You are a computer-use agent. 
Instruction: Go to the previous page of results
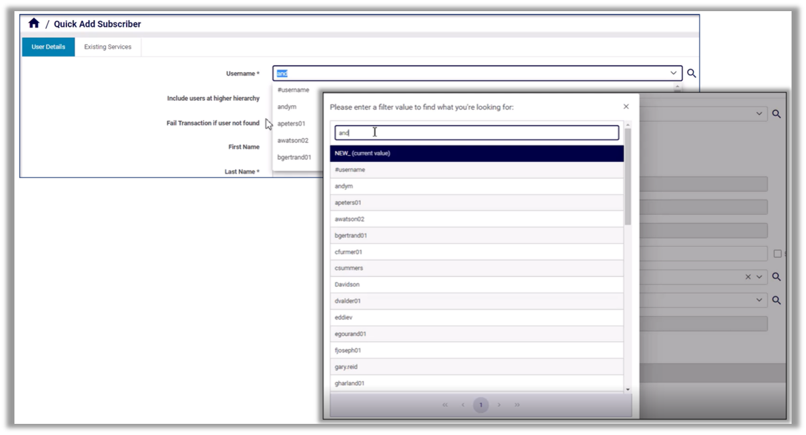[x=463, y=405]
